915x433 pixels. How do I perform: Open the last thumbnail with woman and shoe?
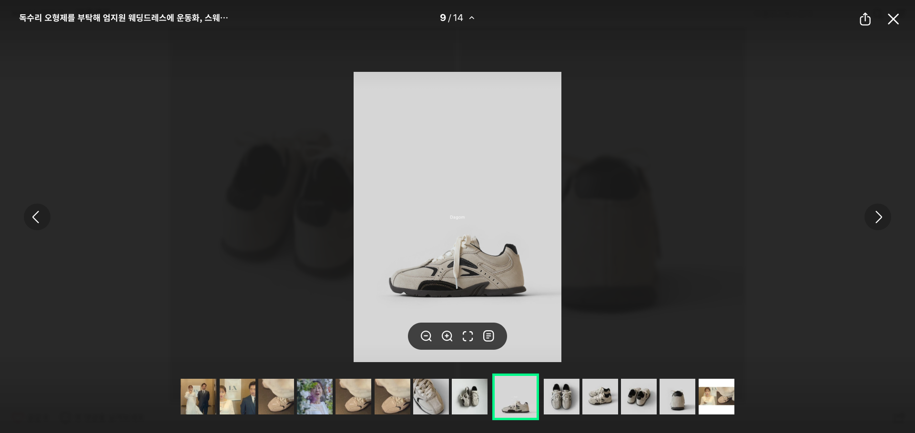point(716,396)
